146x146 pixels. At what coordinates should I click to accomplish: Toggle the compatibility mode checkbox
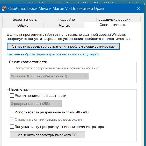[x=12, y=68]
